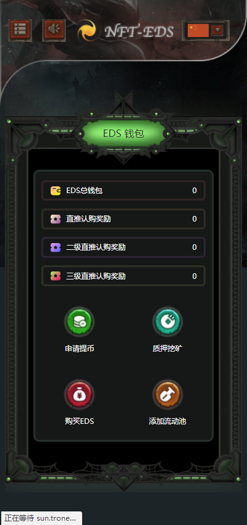Screen dimensions: 247x525
Task: Expand the language dropdown arrow
Action: [x=218, y=30]
